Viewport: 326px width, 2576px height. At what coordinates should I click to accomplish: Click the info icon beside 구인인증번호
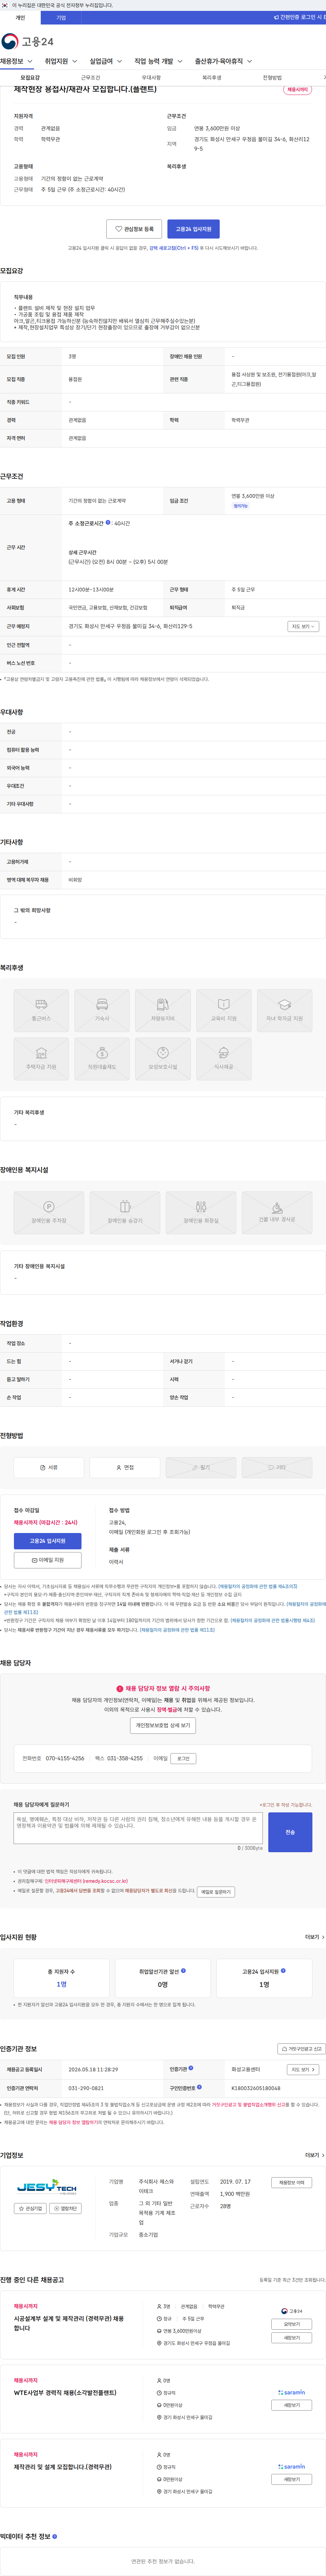coord(199,2087)
